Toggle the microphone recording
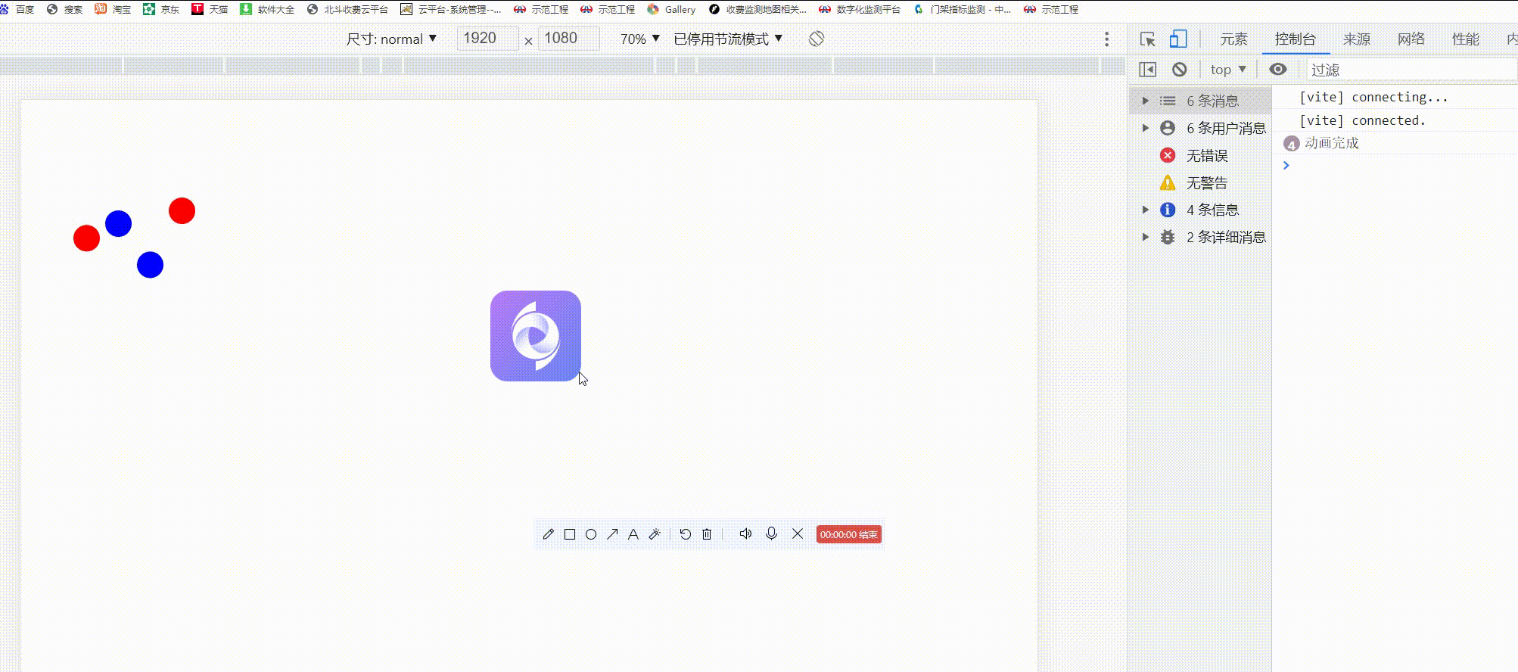 (771, 534)
